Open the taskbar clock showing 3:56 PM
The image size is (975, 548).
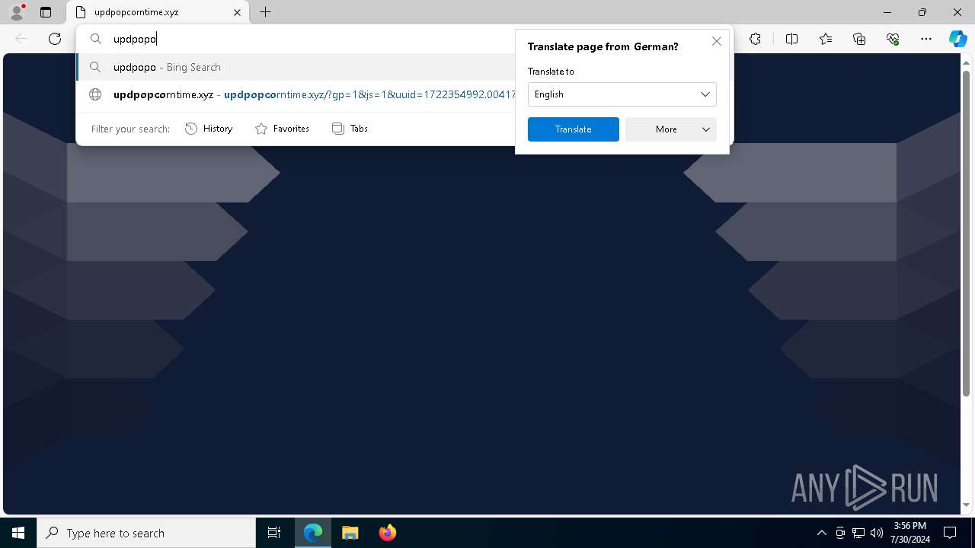(x=910, y=533)
